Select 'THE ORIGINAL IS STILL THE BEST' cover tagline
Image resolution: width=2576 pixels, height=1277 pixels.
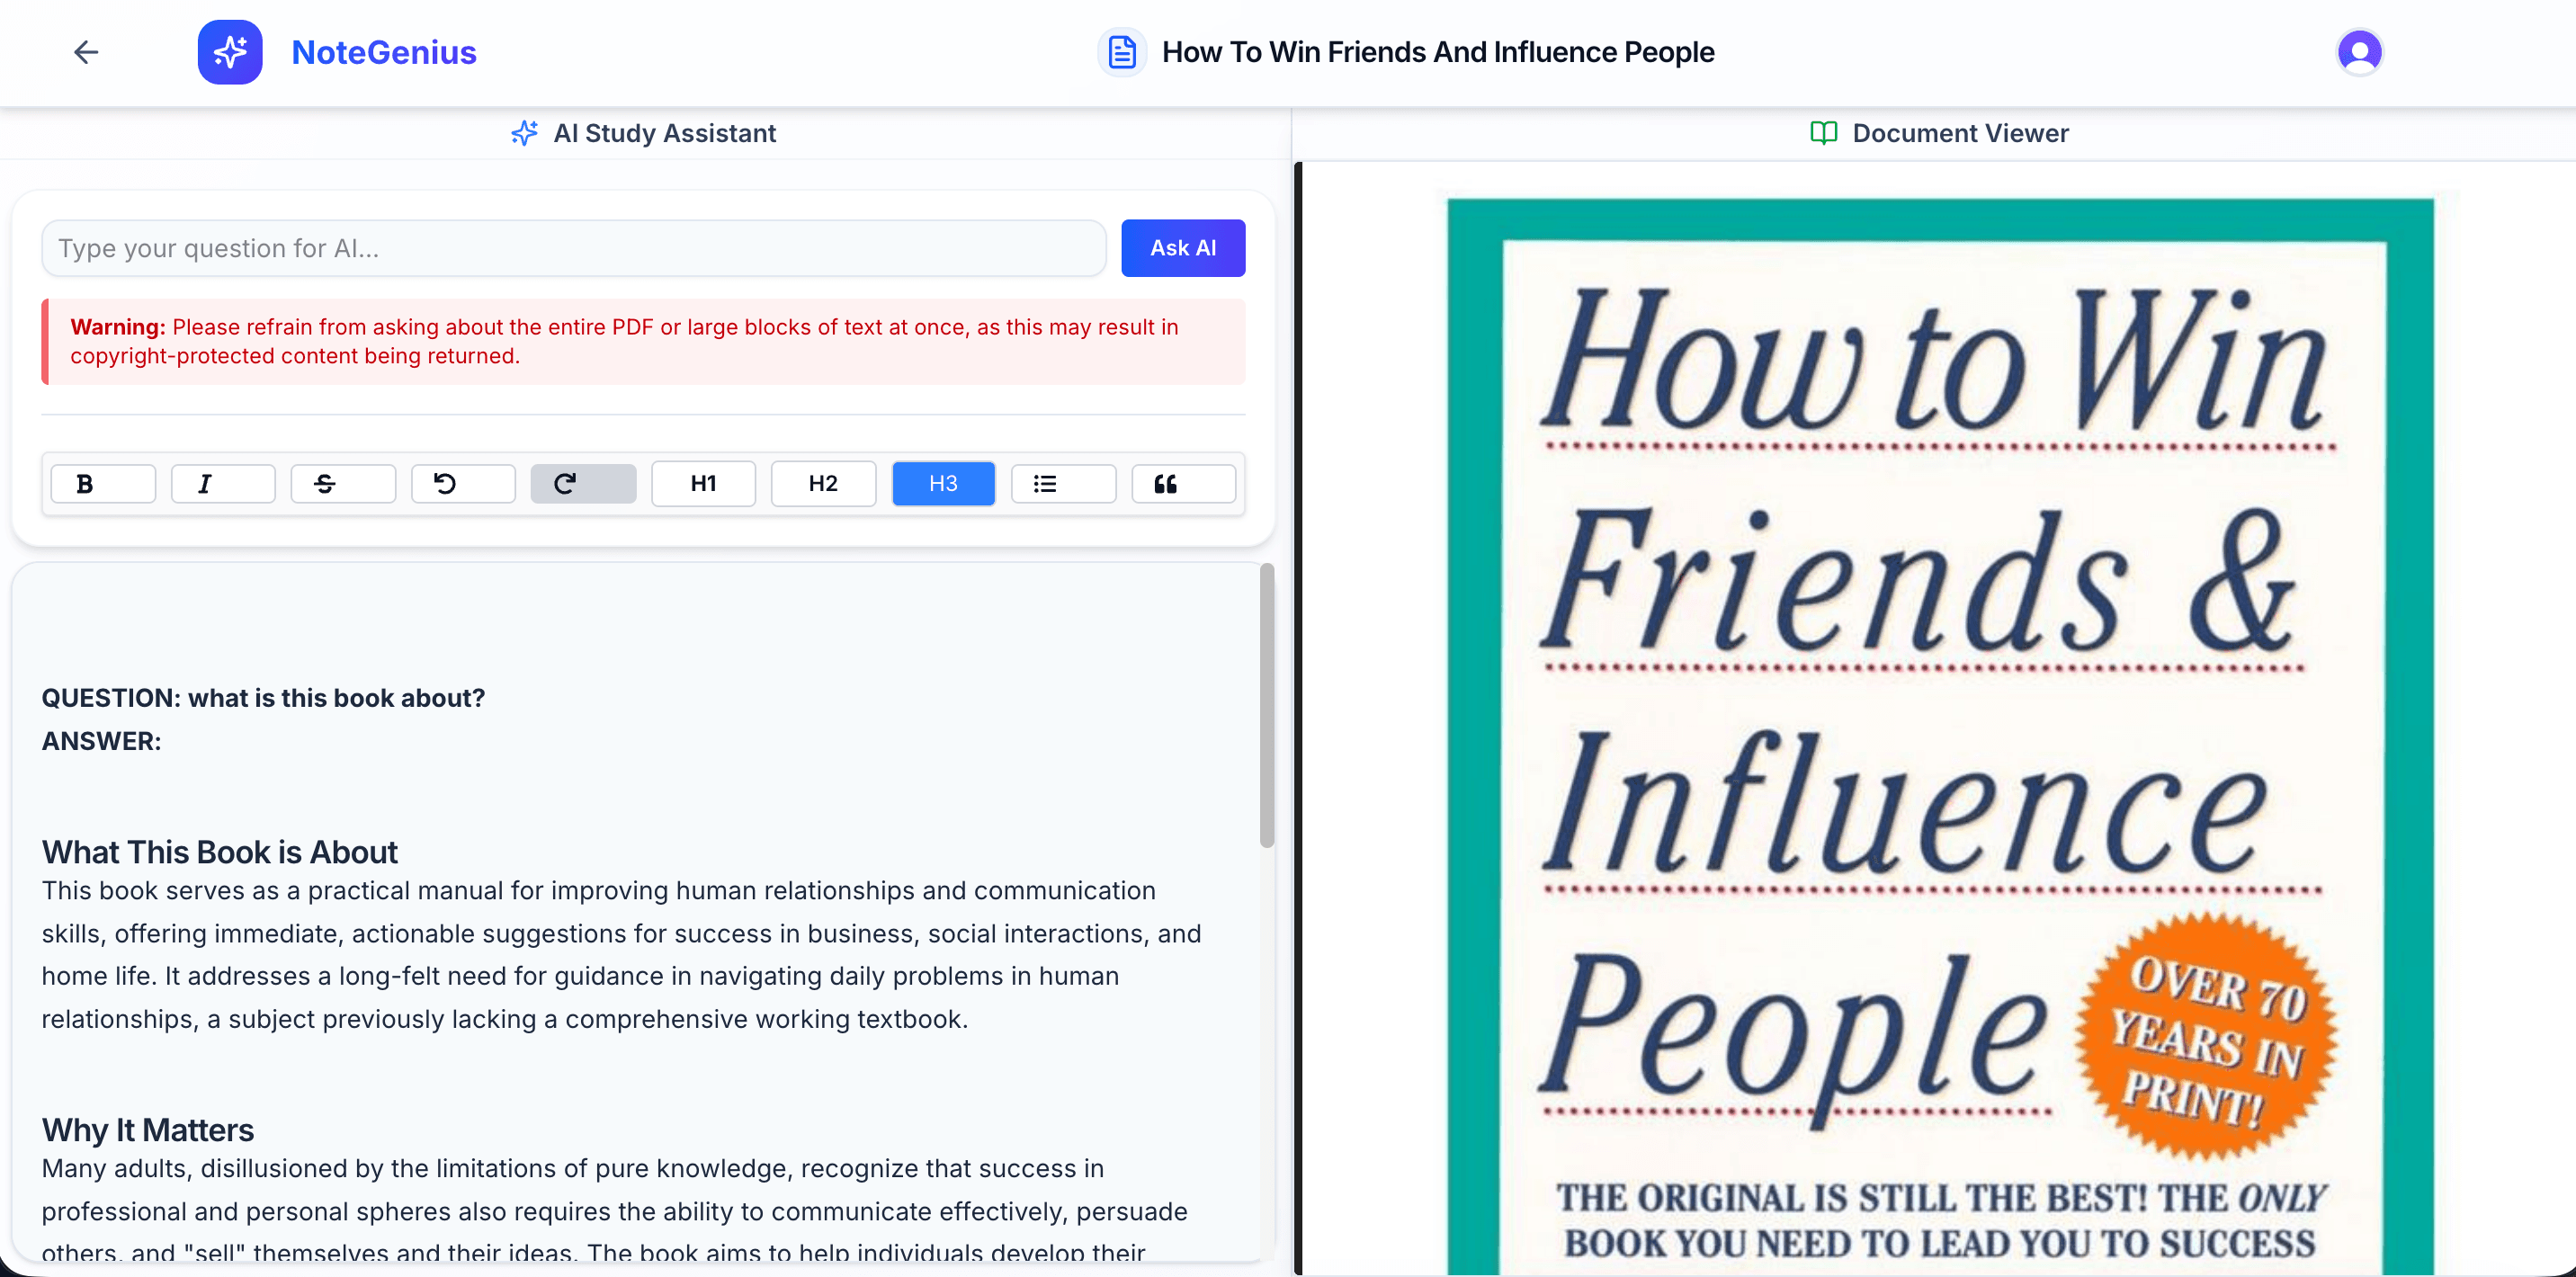click(x=1941, y=1221)
